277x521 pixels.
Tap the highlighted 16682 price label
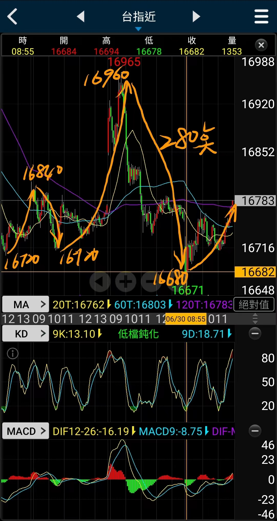coord(255,272)
